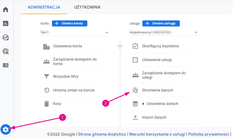
Task: Click the circular arrow between the columns
Action: coord(120,46)
